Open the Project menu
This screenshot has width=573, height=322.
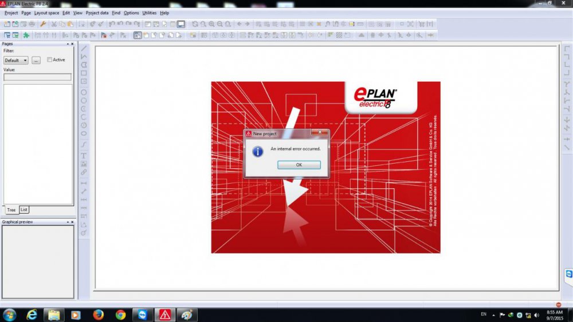pyautogui.click(x=11, y=13)
